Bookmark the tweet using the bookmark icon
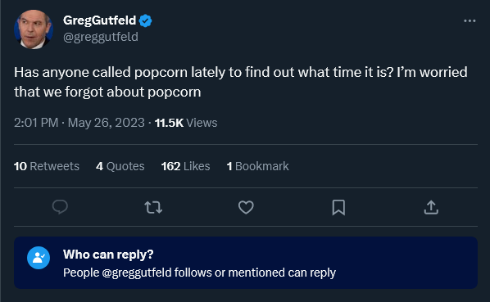This screenshot has width=490, height=302. (338, 207)
